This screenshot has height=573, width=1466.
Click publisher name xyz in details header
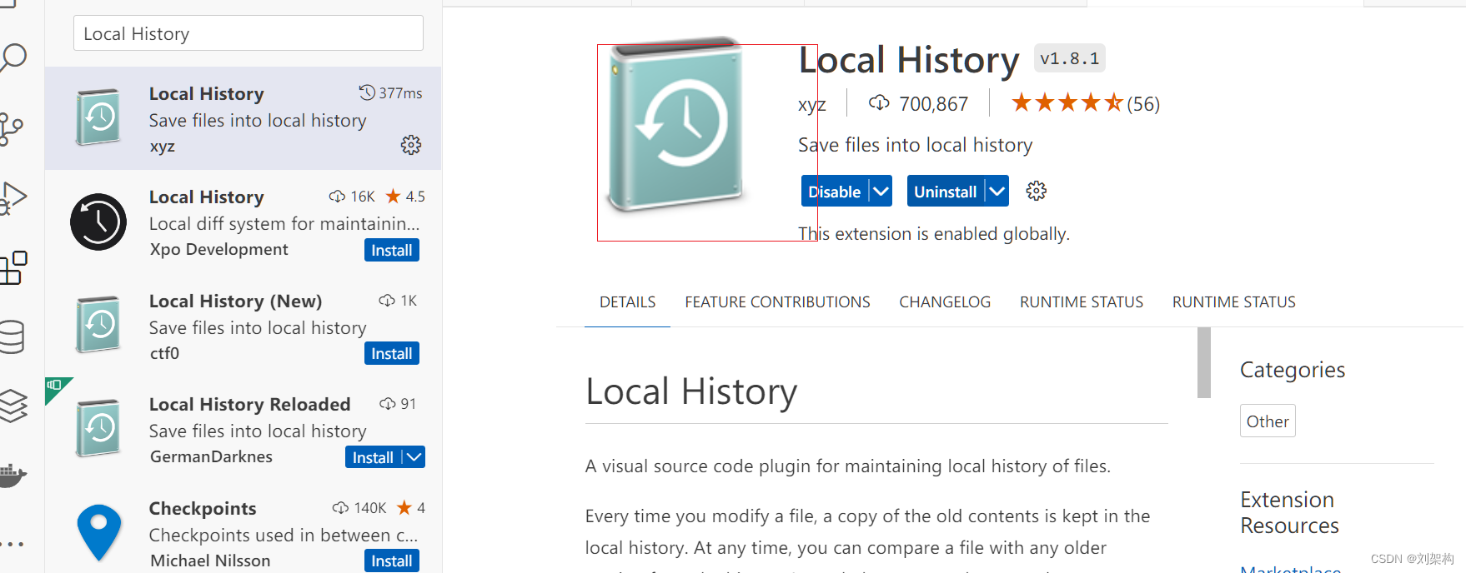(x=811, y=104)
